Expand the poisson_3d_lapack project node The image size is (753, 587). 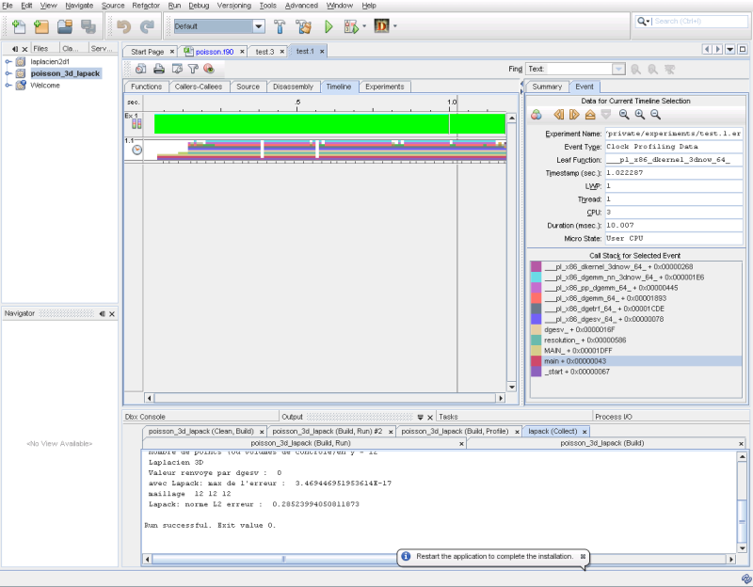[x=8, y=73]
